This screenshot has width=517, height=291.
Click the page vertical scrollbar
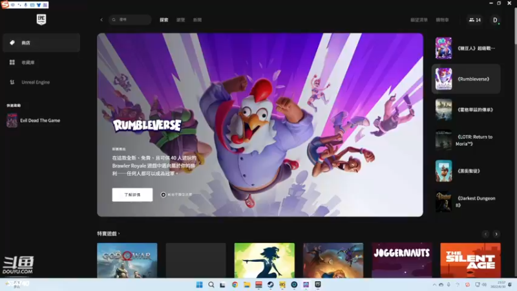pyautogui.click(x=515, y=27)
